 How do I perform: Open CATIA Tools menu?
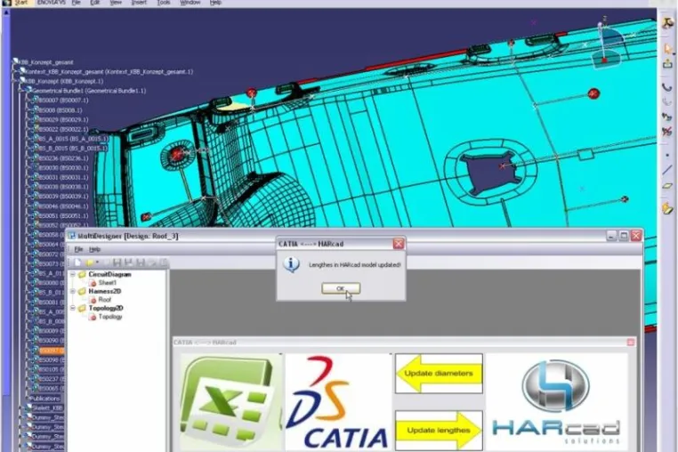pyautogui.click(x=163, y=3)
